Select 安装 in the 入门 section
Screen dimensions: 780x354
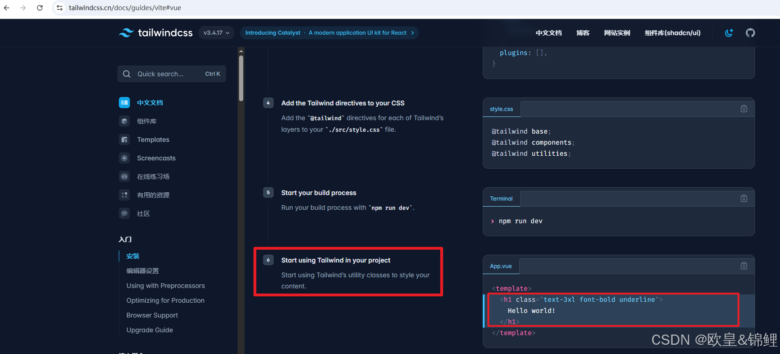[x=133, y=256]
